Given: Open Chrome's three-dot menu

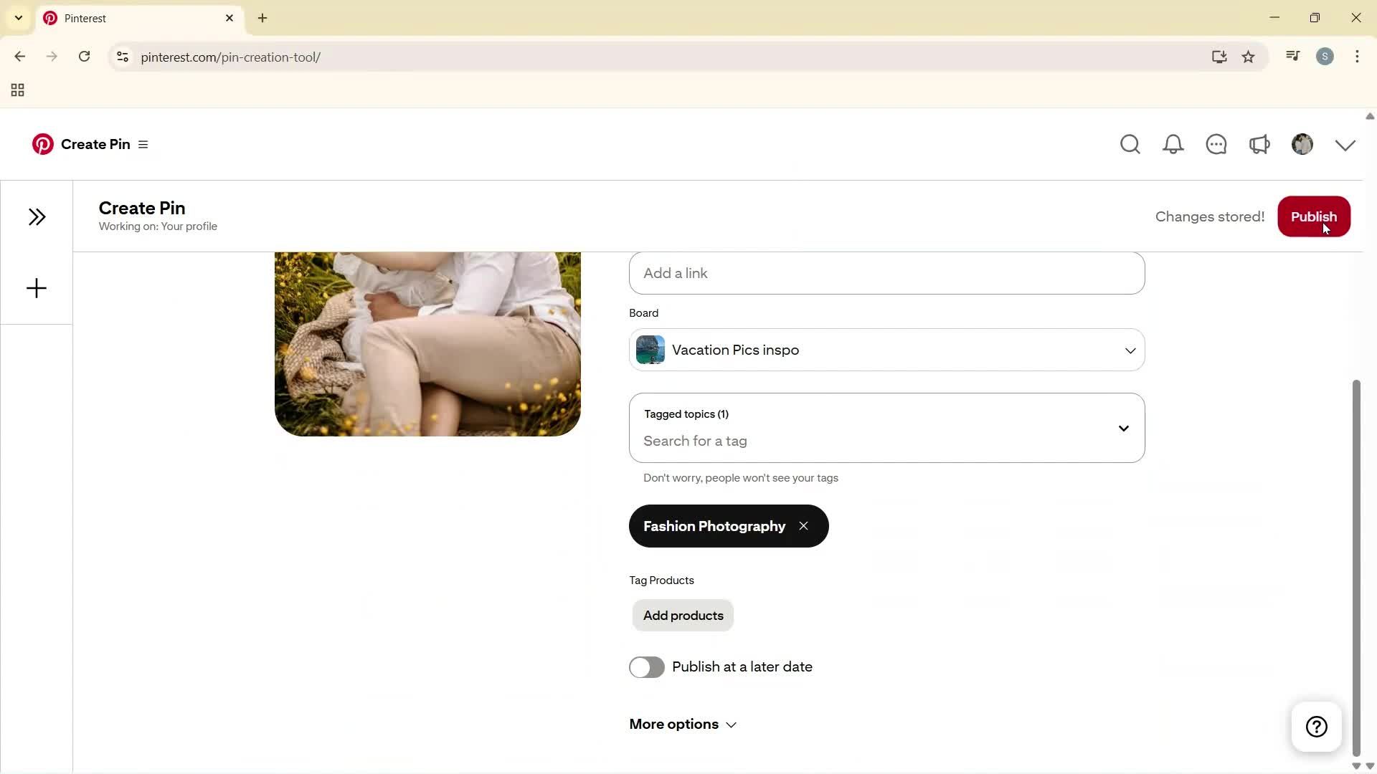Looking at the screenshot, I should pos(1358,57).
